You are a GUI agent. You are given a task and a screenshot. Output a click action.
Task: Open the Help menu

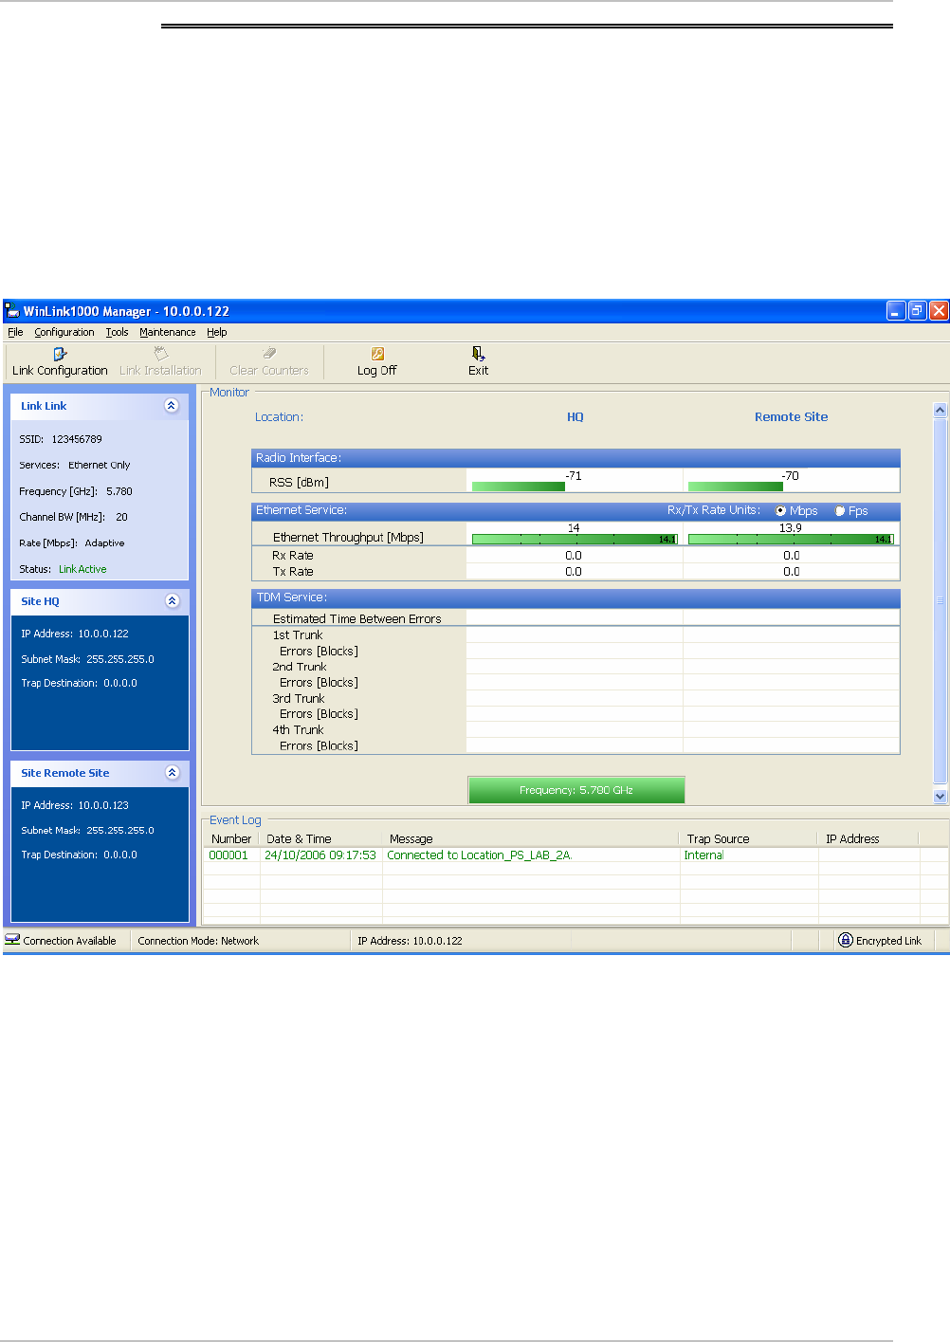pos(217,332)
